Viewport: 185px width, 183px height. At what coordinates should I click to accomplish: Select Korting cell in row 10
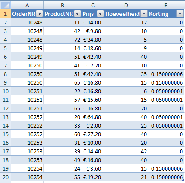tap(166, 91)
